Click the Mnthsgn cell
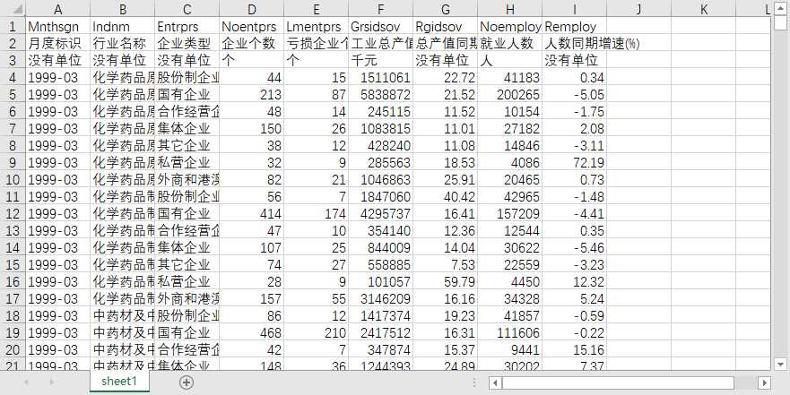Image resolution: width=790 pixels, height=395 pixels. tap(58, 26)
